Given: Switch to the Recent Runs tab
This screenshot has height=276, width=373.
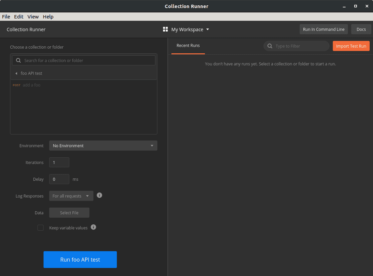Looking at the screenshot, I should point(188,46).
